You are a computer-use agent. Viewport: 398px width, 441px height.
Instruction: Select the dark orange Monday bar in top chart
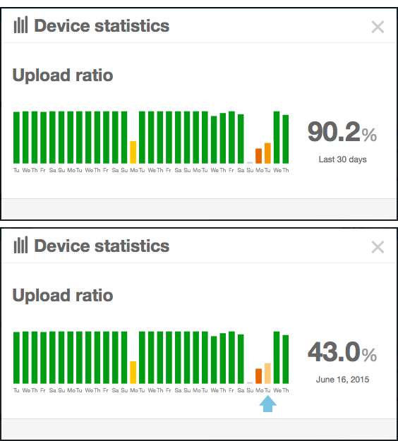[x=258, y=156]
